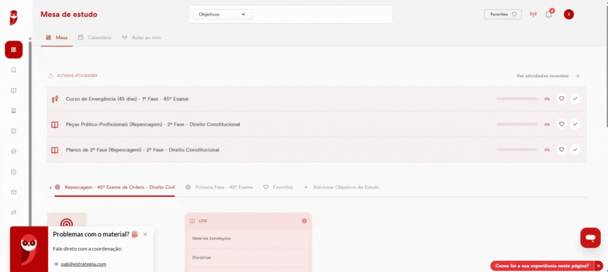Expand Materiais Estratégicos in LDIS card

pos(248,238)
